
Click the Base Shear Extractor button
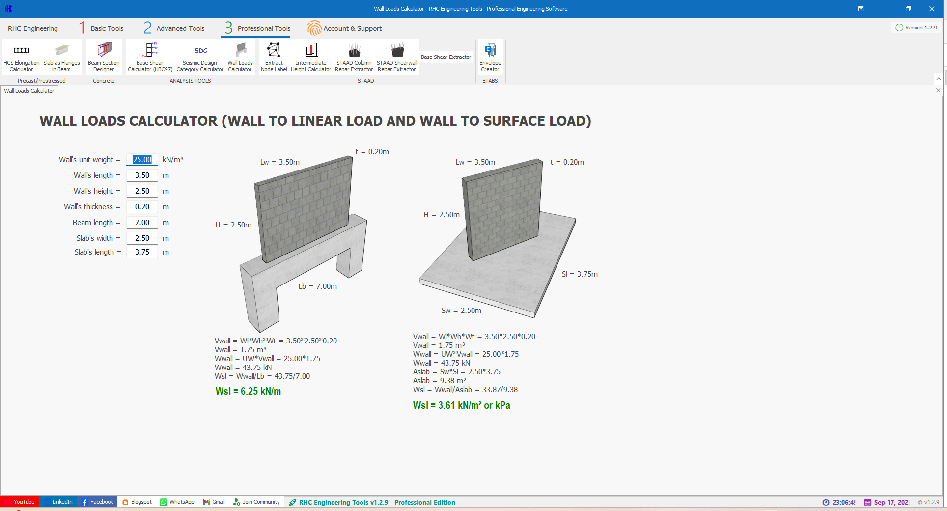tap(446, 57)
